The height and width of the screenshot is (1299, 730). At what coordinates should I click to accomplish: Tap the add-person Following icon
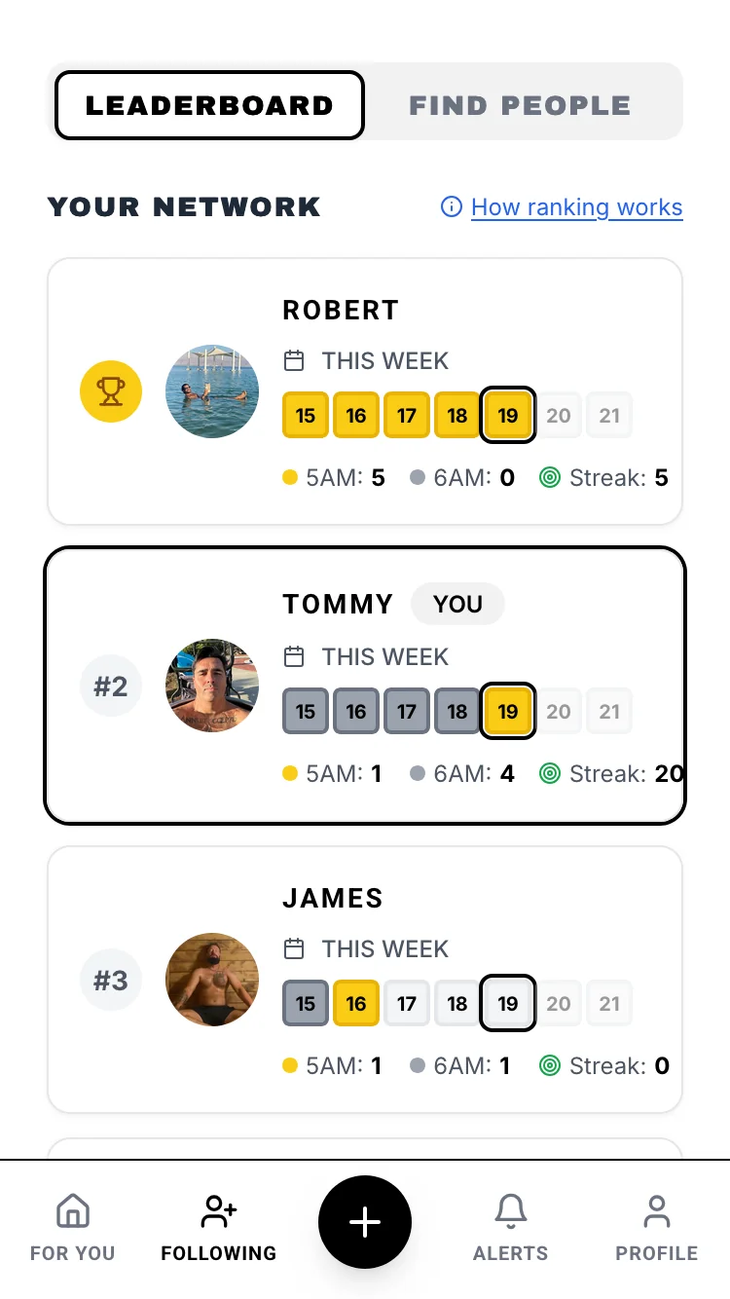[217, 1210]
